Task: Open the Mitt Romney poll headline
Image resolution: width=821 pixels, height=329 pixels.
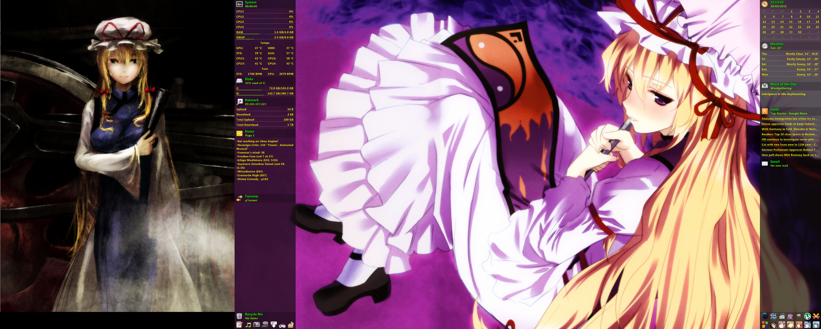Action: 790,155
